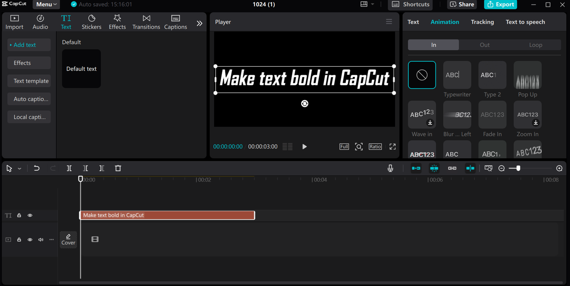Hide the text track with eye icon
Viewport: 570px width, 286px height.
pyautogui.click(x=30, y=215)
